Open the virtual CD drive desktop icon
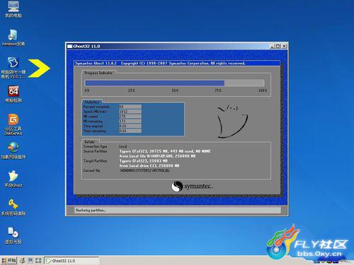This screenshot has height=265, width=354. [x=13, y=235]
